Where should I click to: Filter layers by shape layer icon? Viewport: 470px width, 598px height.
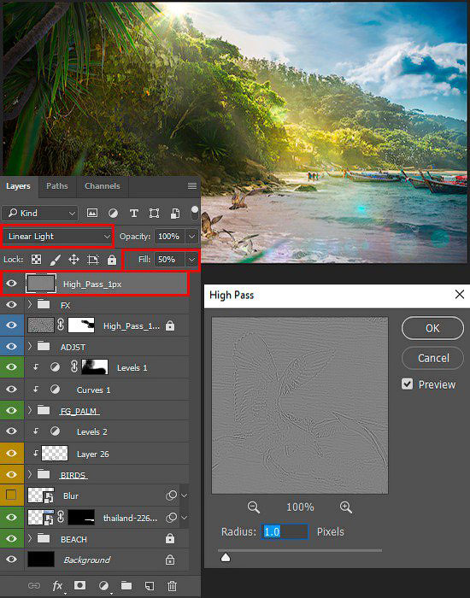click(154, 213)
